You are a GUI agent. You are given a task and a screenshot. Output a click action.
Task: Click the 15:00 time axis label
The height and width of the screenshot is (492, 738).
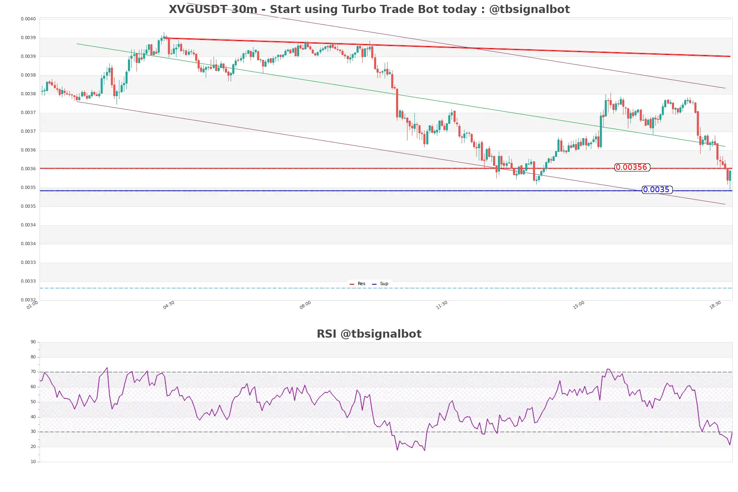579,305
